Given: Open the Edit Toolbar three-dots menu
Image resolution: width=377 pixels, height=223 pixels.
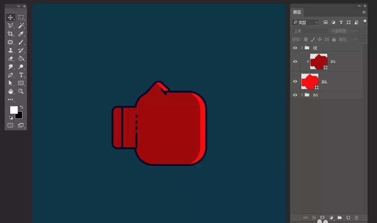Looking at the screenshot, I should click(x=10, y=100).
